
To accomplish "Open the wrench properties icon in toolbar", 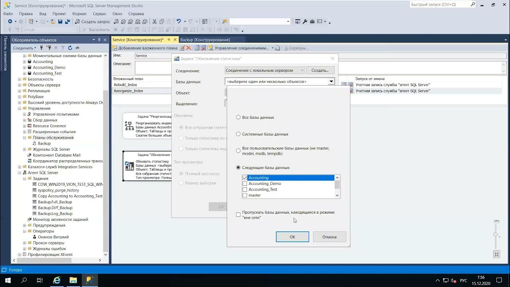I will (305, 22).
